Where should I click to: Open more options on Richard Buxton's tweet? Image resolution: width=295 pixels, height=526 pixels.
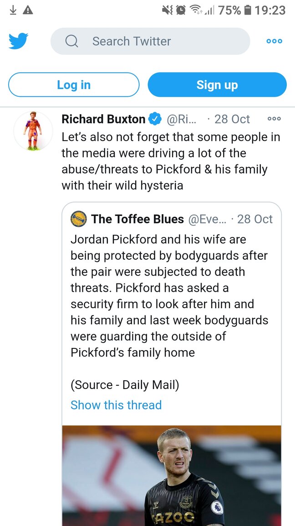(x=274, y=119)
